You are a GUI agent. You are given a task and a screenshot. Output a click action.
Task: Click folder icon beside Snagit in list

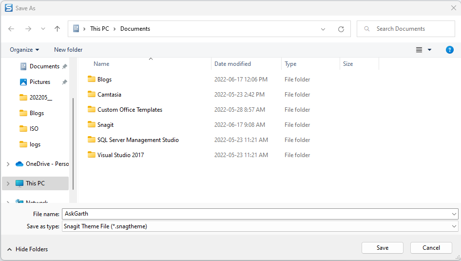coord(92,124)
